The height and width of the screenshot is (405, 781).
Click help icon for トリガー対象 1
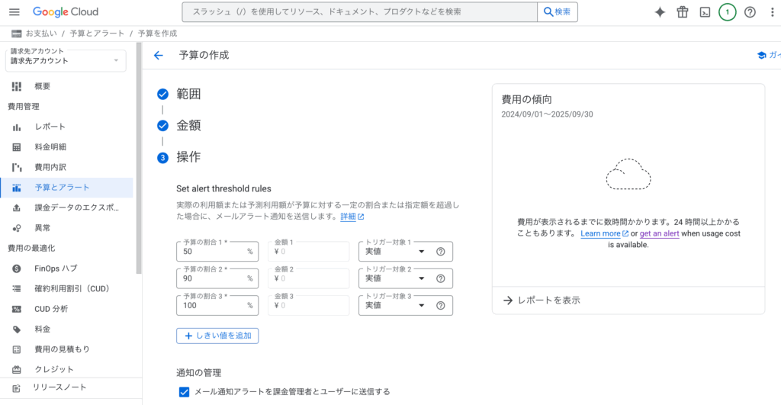[440, 252]
